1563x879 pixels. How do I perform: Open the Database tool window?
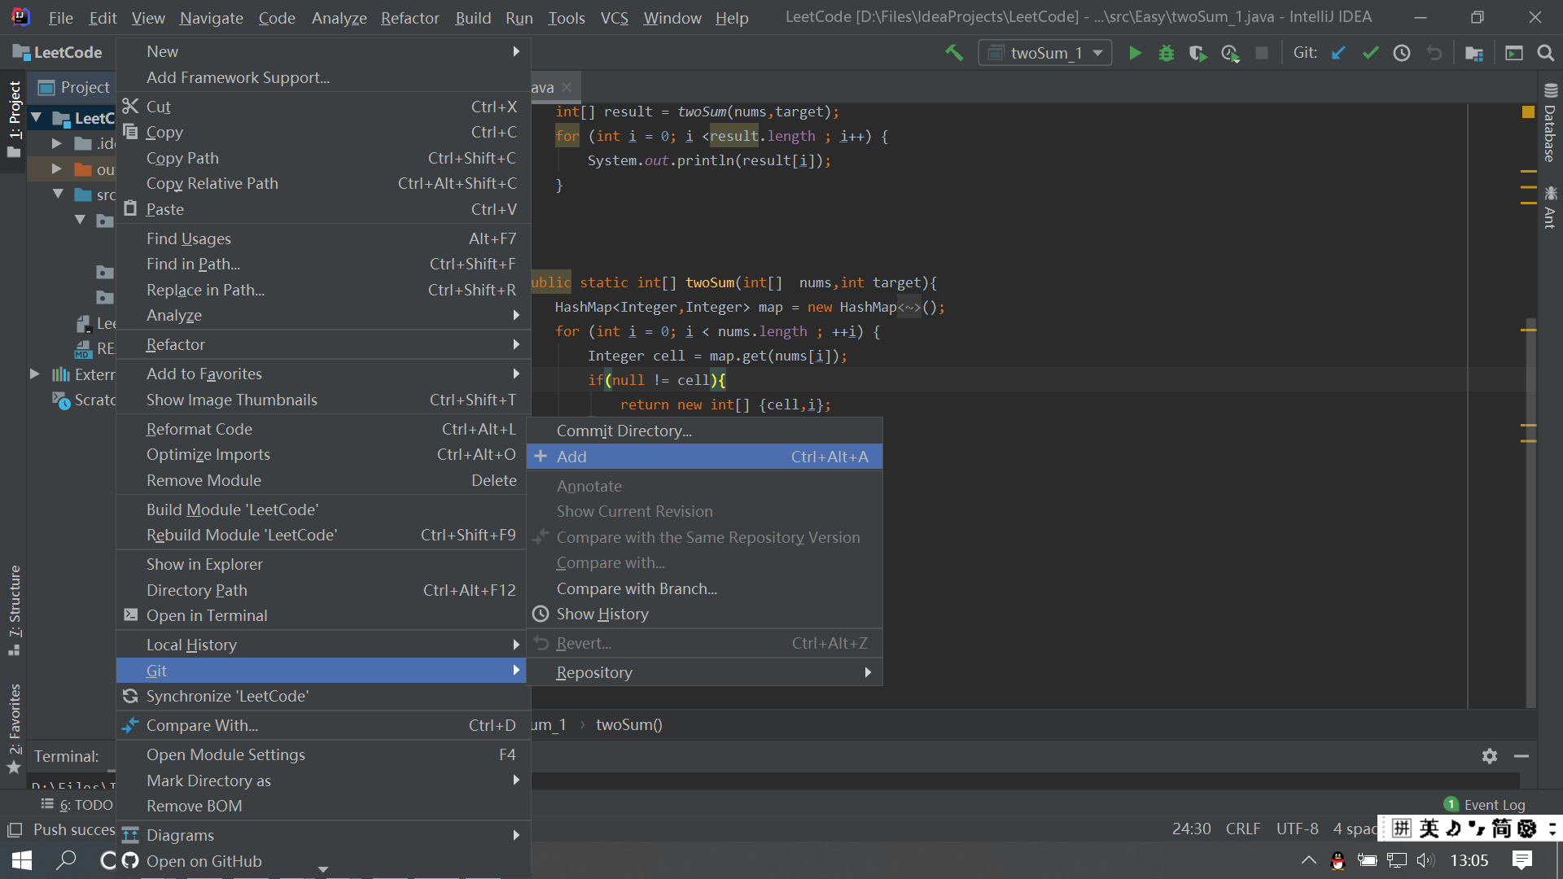[1550, 122]
